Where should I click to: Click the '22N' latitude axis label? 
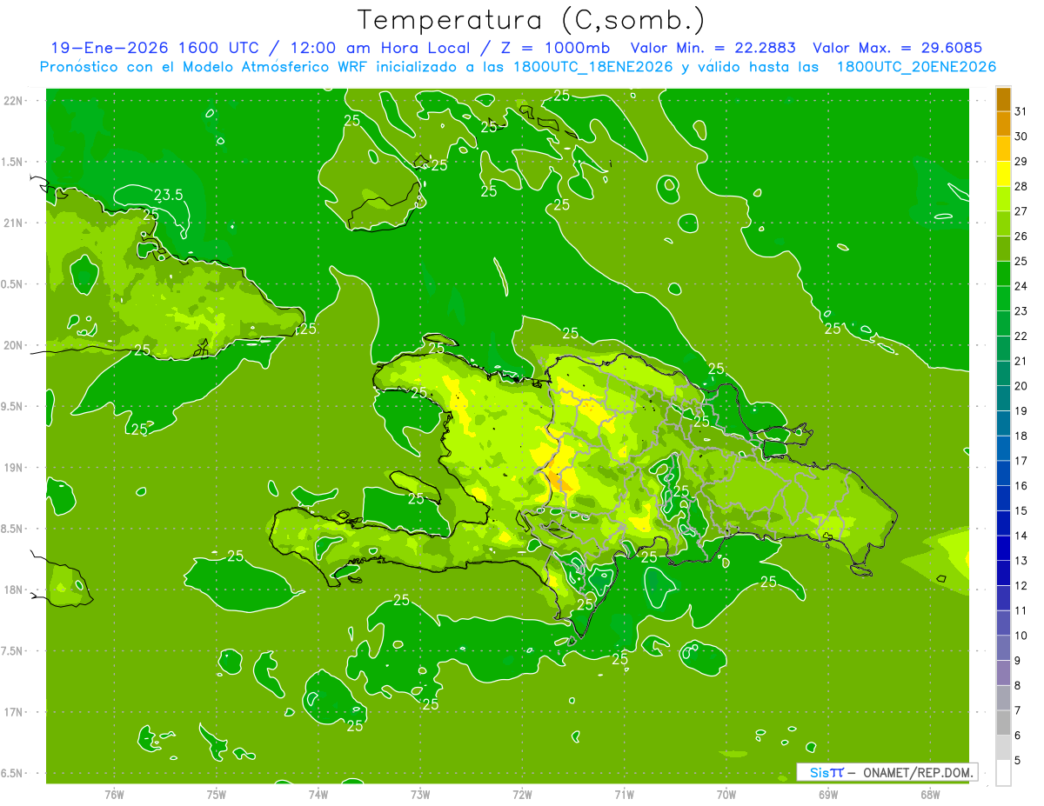point(14,101)
